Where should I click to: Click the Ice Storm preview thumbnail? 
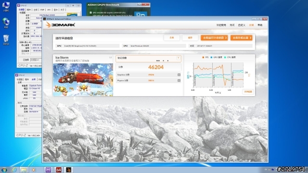(x=83, y=80)
